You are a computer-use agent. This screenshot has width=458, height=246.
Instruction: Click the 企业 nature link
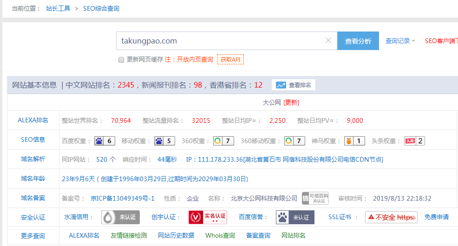tap(193, 198)
